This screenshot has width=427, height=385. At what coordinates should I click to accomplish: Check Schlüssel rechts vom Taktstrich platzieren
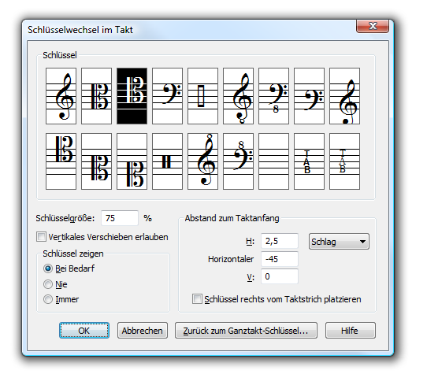click(197, 298)
